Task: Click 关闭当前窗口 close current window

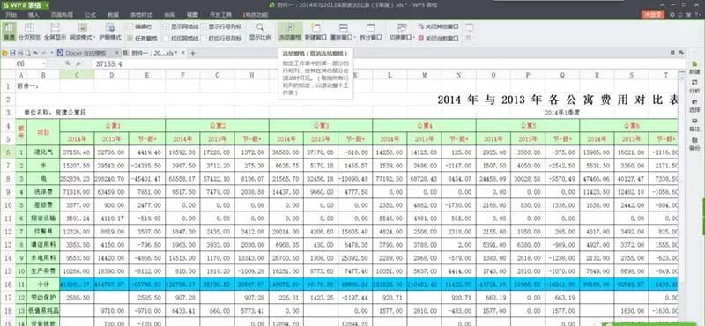Action: point(438,38)
